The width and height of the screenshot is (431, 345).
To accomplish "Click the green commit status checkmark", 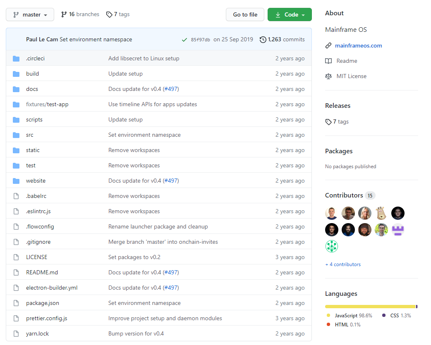I will [x=184, y=40].
